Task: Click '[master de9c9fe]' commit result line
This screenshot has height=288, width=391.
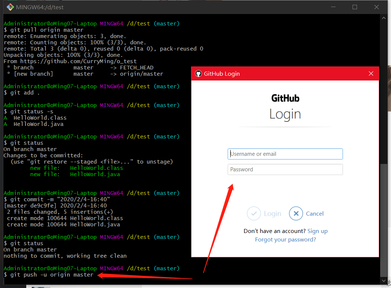Action: pos(55,206)
